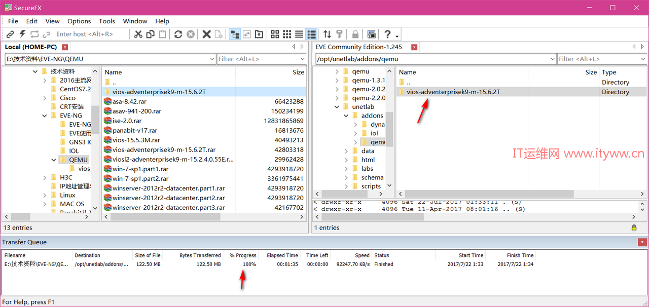This screenshot has height=307, width=649.
Task: Click the Help question mark icon
Action: [x=387, y=34]
